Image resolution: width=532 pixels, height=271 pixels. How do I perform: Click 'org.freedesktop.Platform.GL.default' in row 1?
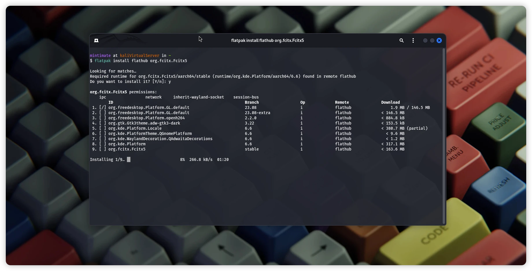[x=149, y=107]
